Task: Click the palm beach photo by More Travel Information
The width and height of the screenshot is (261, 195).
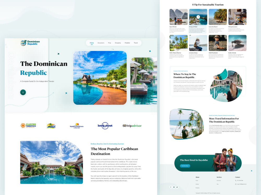Action: point(186,124)
